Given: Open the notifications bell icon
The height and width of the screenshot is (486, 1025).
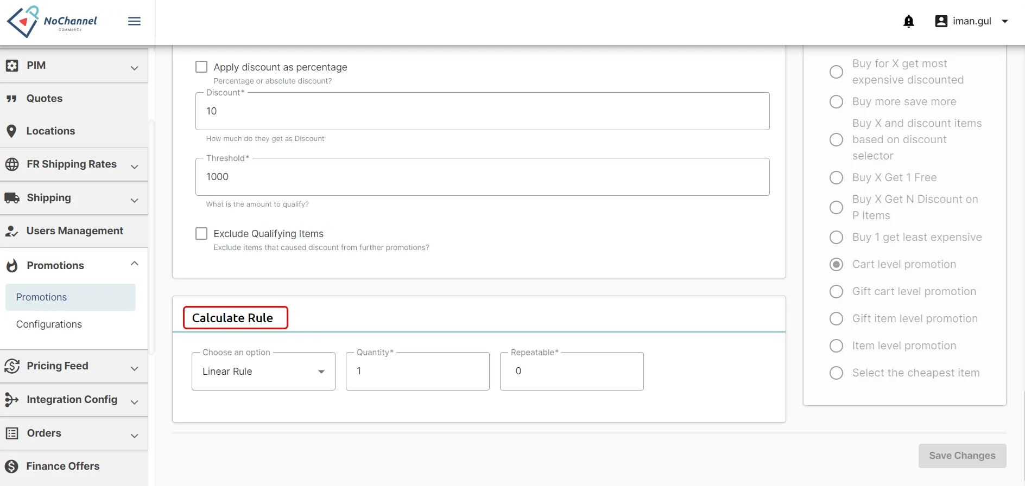Looking at the screenshot, I should click(x=909, y=21).
